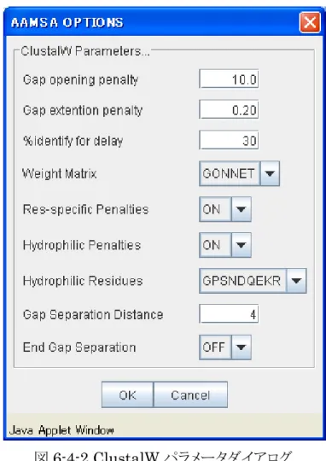Open the Weight Matrix dropdown arrow
This screenshot has height=461, width=326.
point(270,173)
